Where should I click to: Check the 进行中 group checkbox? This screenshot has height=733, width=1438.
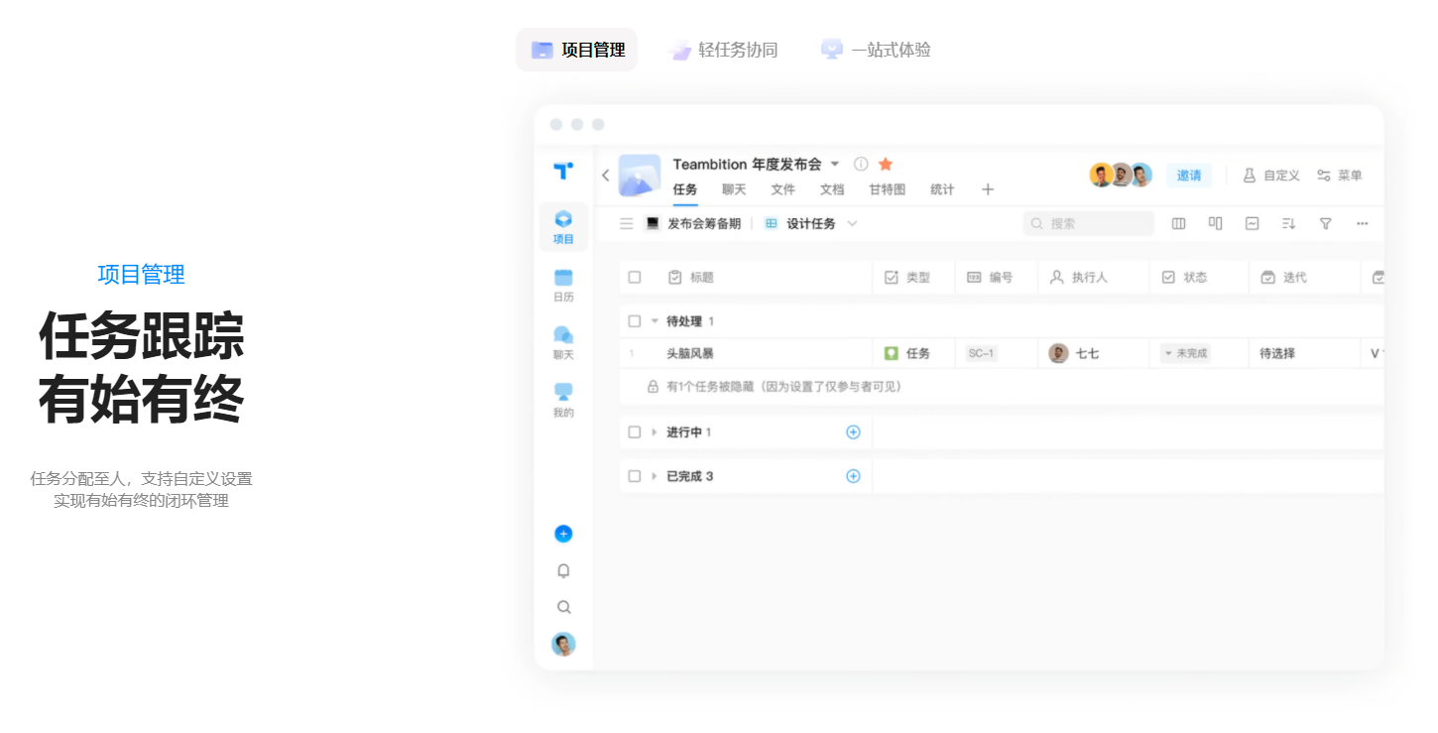635,432
